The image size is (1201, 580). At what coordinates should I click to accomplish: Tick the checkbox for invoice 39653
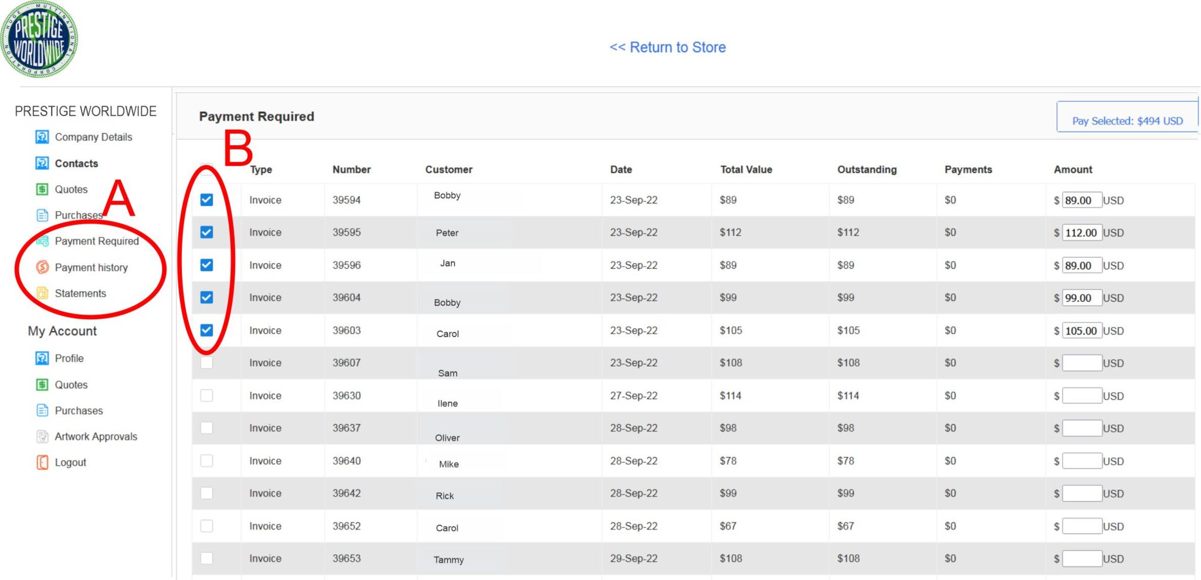pos(206,558)
